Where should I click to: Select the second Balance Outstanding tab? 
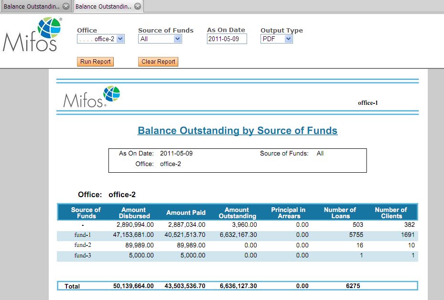pyautogui.click(x=103, y=7)
